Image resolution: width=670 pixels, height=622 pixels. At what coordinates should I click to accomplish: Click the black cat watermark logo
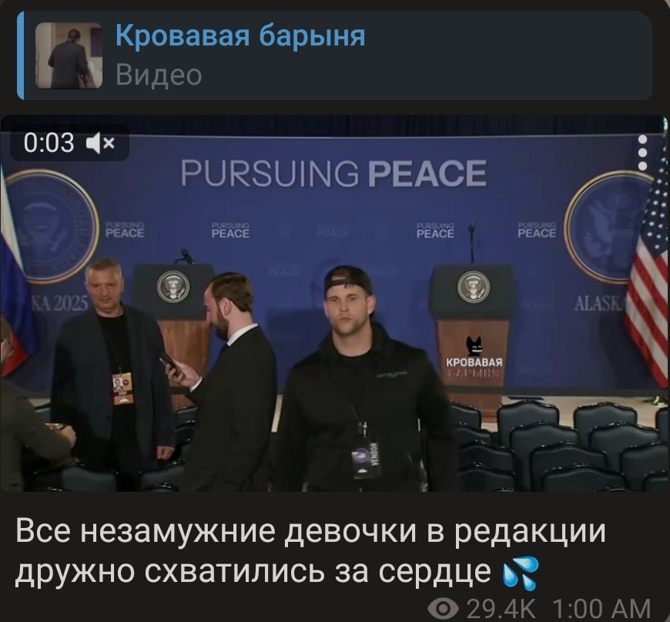474,347
